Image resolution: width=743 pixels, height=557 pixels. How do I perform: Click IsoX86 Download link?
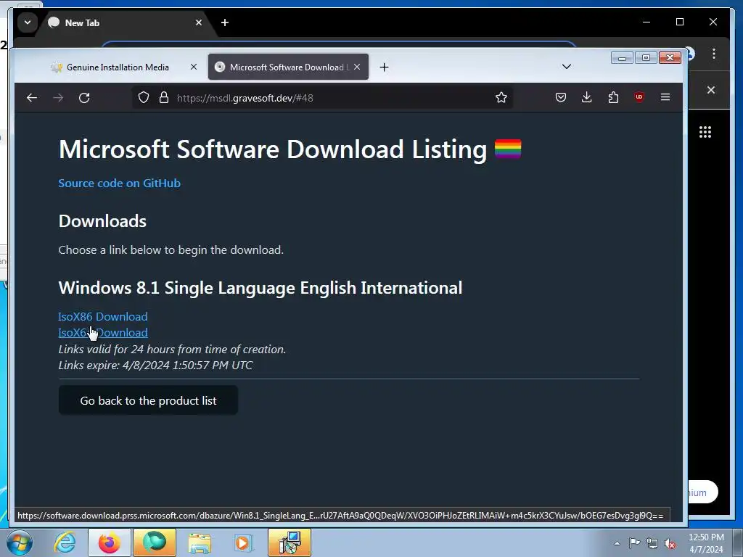(103, 316)
